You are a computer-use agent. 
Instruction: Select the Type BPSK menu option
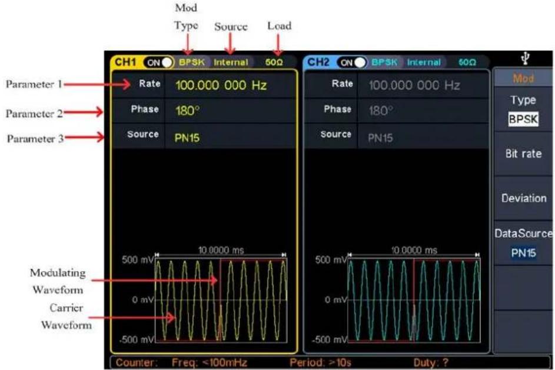[523, 110]
